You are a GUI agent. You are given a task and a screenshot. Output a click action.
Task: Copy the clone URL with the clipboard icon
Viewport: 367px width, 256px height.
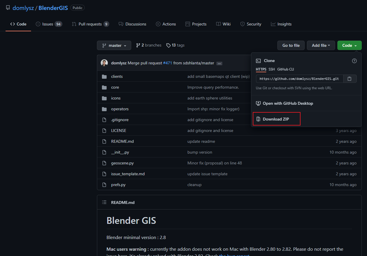tap(350, 79)
